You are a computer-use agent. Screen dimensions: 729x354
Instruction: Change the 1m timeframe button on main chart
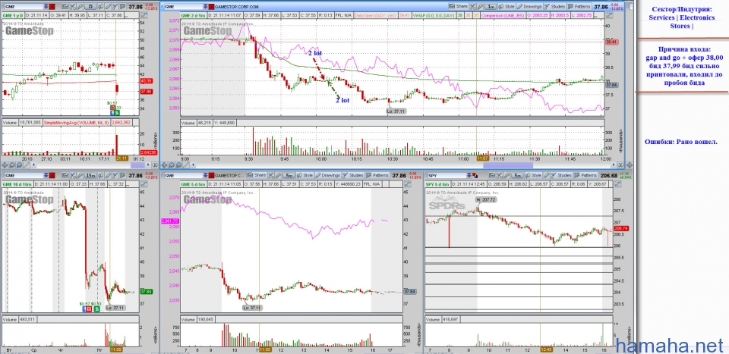coord(490,7)
